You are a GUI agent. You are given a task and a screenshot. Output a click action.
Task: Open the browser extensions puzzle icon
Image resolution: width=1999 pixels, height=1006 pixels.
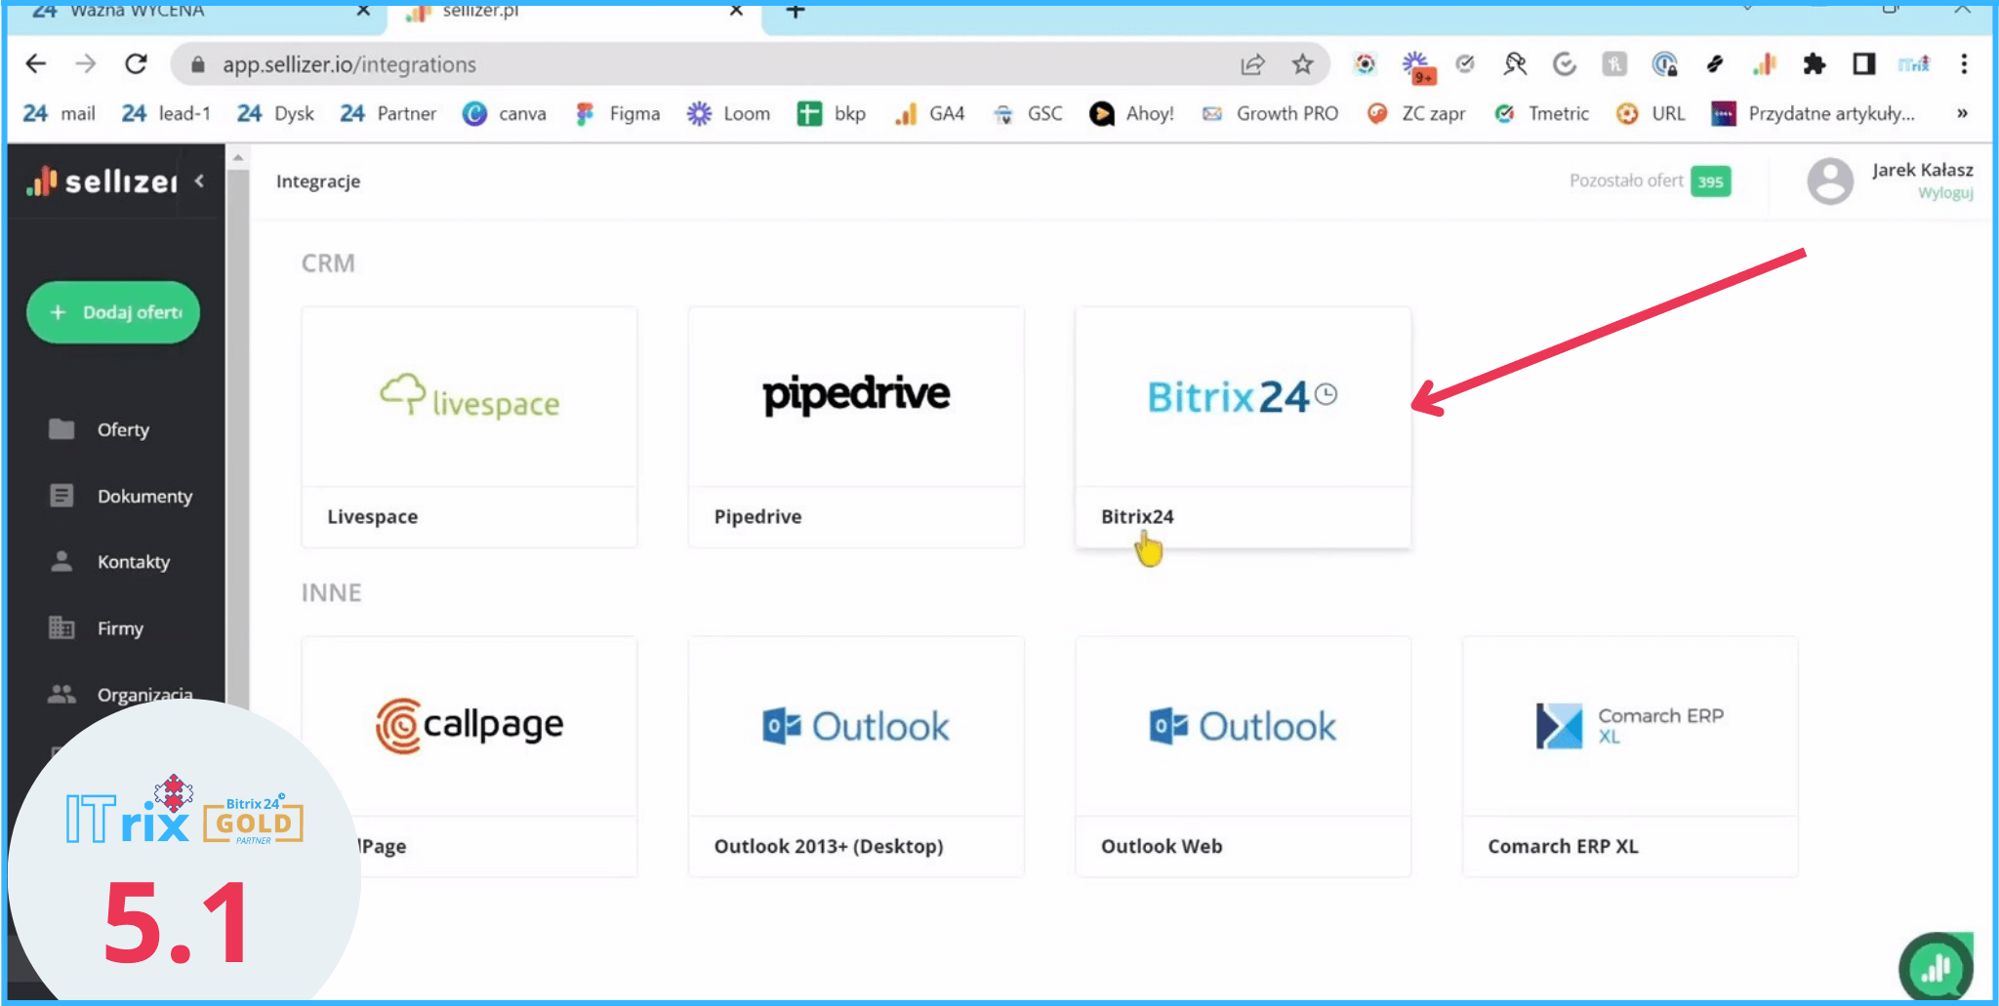pyautogui.click(x=1814, y=64)
